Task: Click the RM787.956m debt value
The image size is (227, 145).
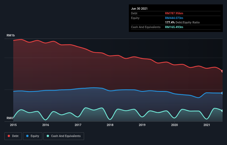Action: click(x=174, y=13)
